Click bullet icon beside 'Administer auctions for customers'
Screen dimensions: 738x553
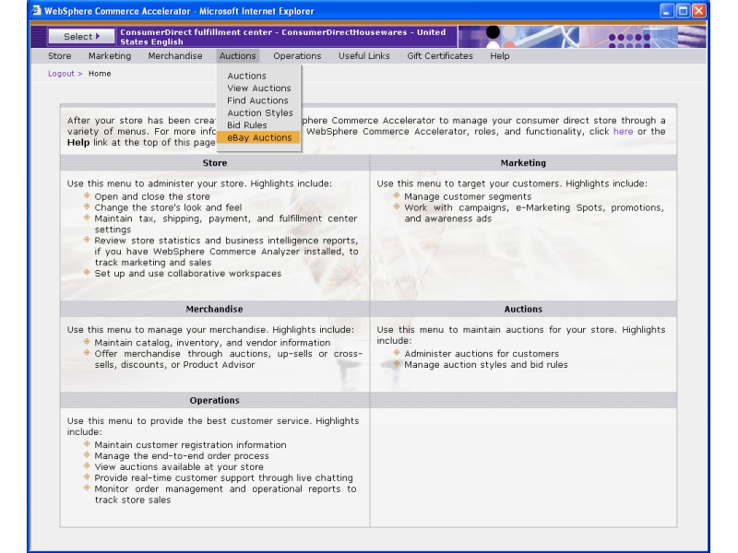[397, 352]
